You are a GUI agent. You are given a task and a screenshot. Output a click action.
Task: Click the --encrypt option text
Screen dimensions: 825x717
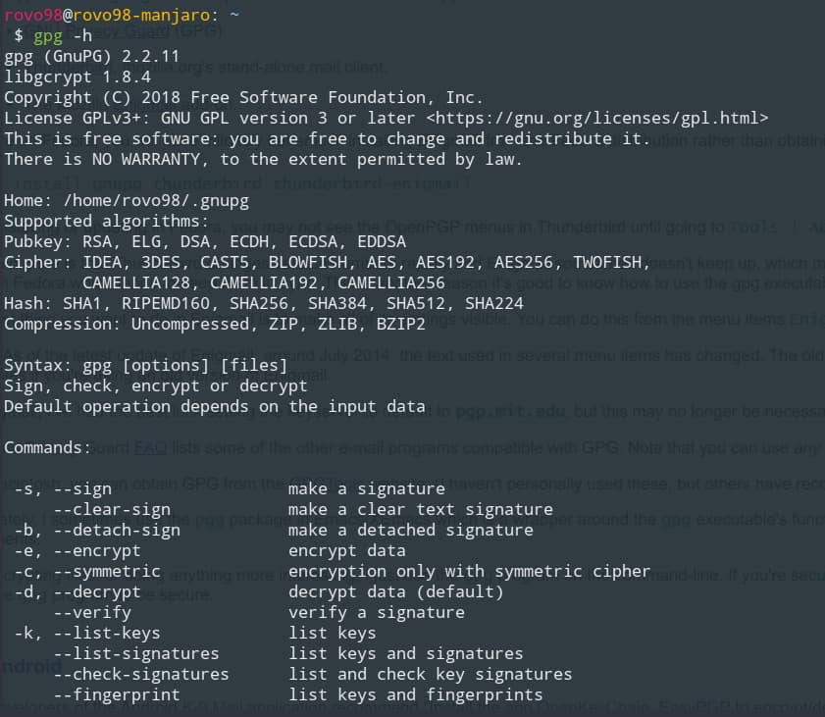pos(97,550)
